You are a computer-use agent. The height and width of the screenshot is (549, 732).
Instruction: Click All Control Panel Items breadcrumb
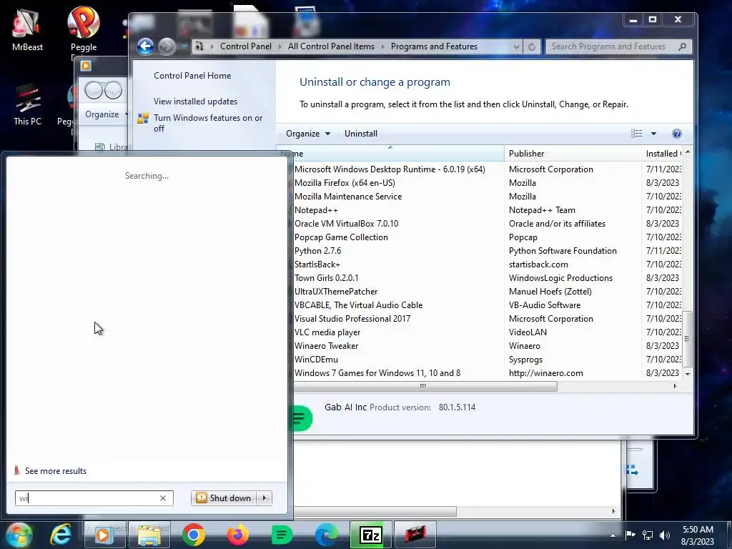coord(331,46)
